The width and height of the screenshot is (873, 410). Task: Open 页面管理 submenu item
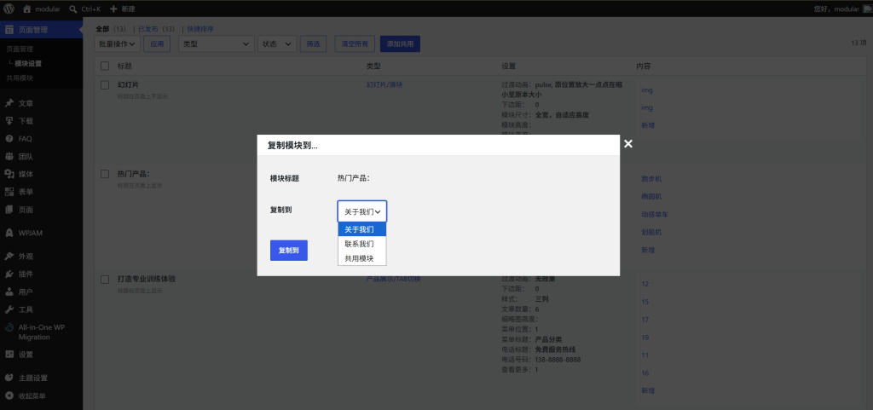[x=20, y=49]
